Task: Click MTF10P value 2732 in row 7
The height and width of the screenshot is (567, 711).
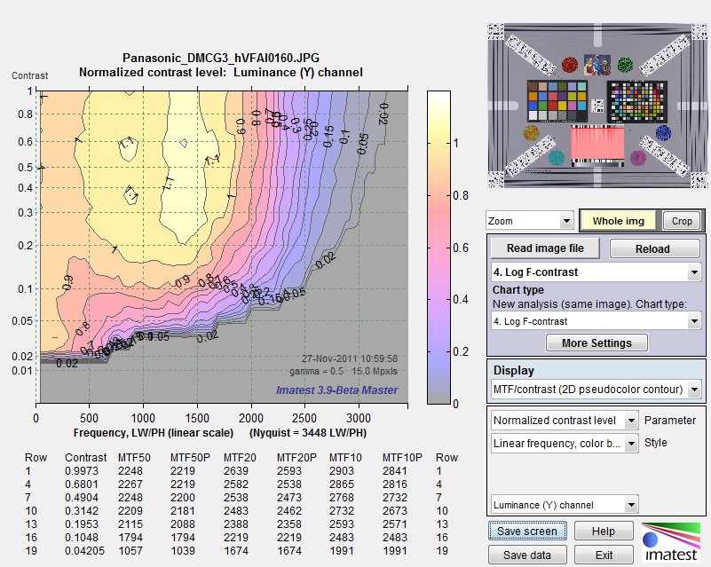Action: tap(394, 498)
